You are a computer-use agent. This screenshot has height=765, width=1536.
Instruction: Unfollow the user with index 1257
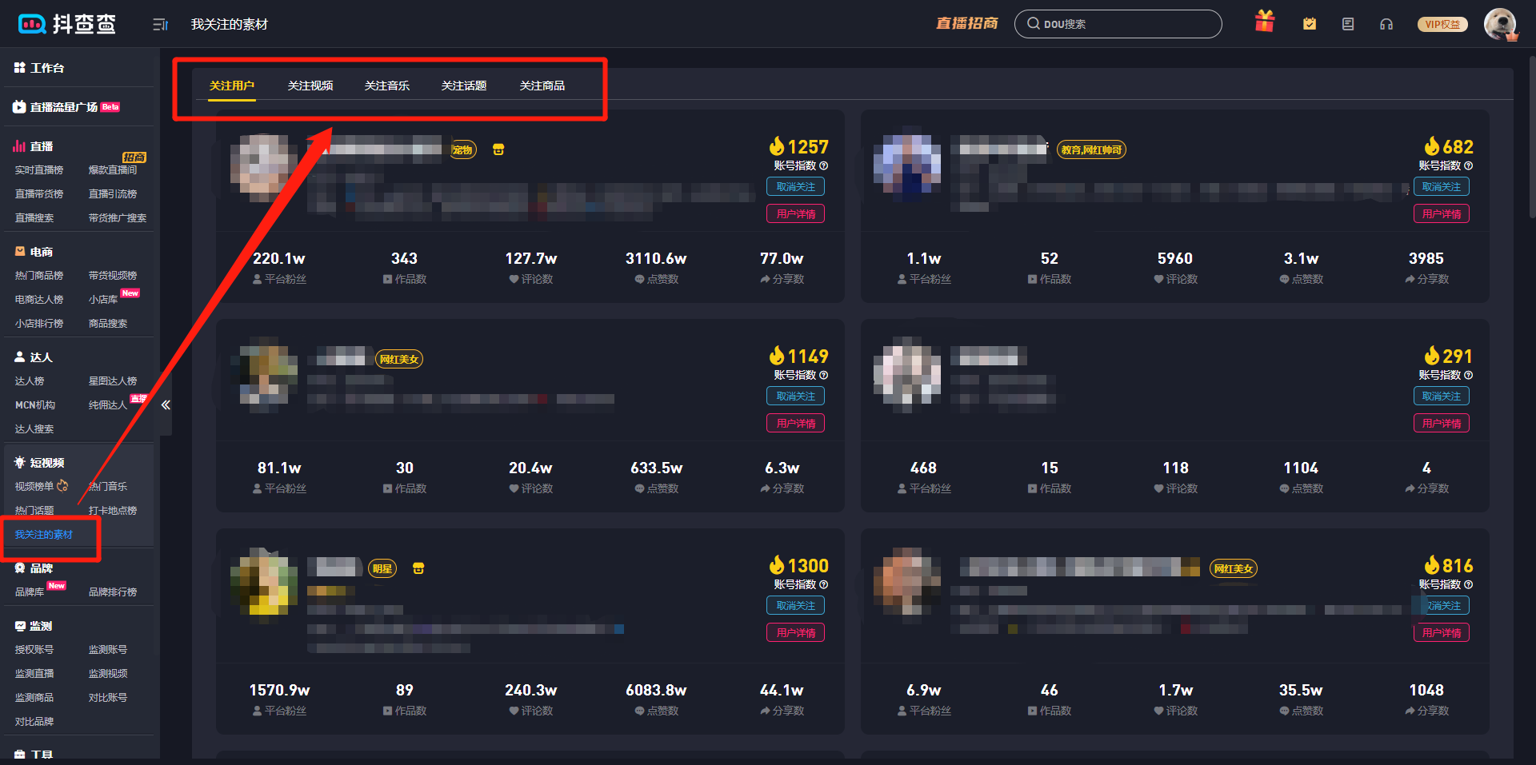coord(795,187)
